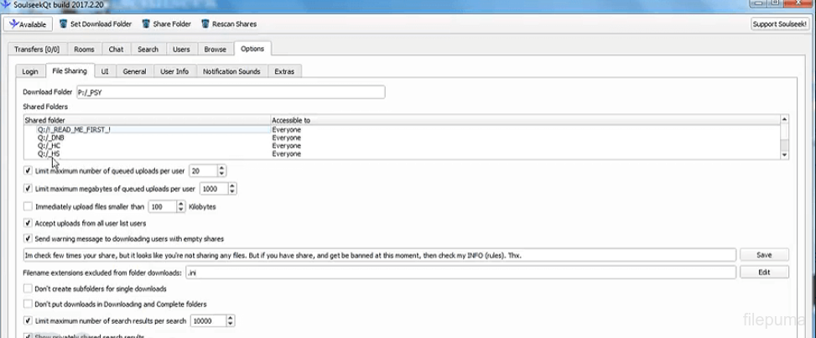Toggle limit maximum number of queued uploads checkbox
The height and width of the screenshot is (338, 816).
pos(28,170)
